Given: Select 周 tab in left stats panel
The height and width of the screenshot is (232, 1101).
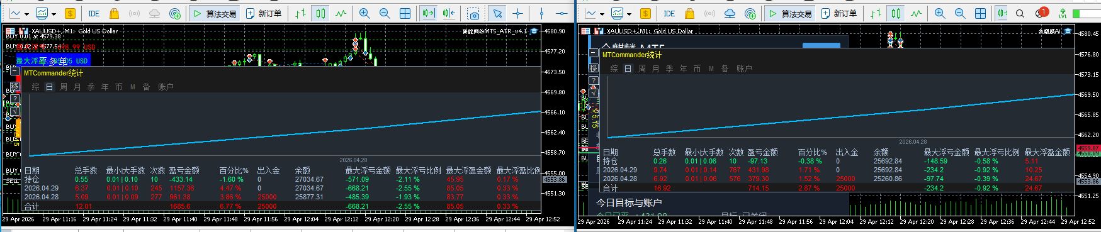Looking at the screenshot, I should [x=64, y=87].
